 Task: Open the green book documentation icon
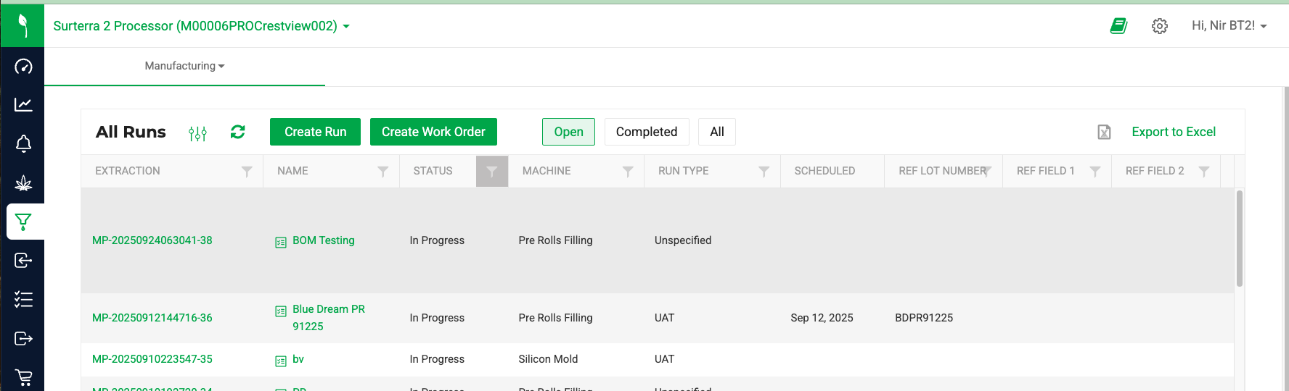coord(1118,26)
